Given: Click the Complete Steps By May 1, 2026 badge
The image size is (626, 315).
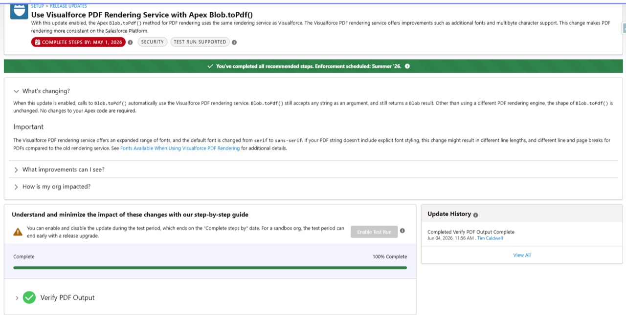Looking at the screenshot, I should 78,42.
